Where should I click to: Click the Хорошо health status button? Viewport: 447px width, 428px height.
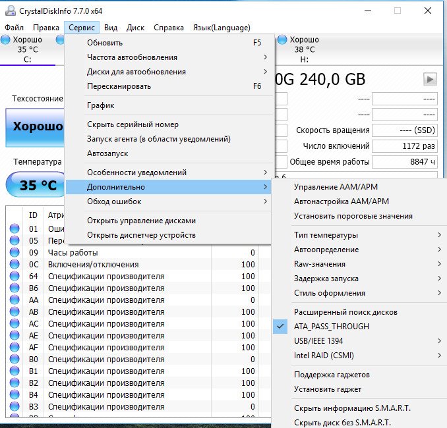click(35, 127)
